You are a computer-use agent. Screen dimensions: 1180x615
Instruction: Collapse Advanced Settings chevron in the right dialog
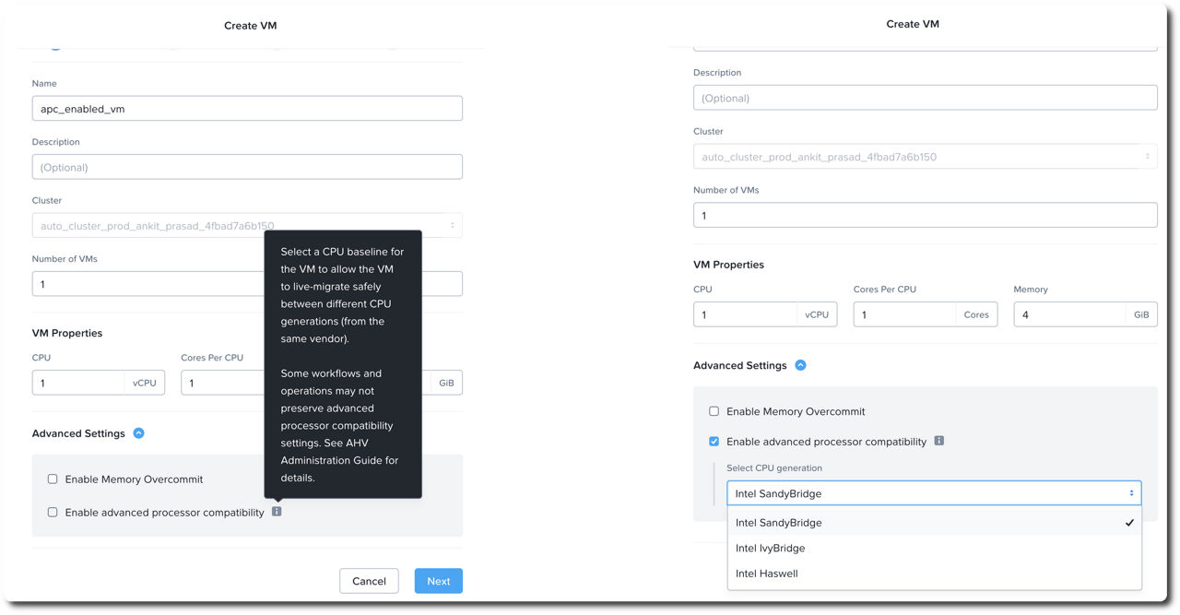(800, 365)
